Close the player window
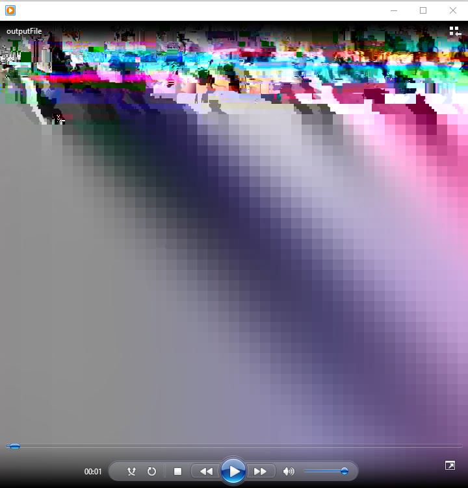 click(x=452, y=10)
